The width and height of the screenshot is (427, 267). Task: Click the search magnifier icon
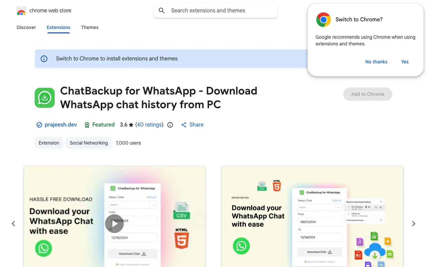[162, 11]
